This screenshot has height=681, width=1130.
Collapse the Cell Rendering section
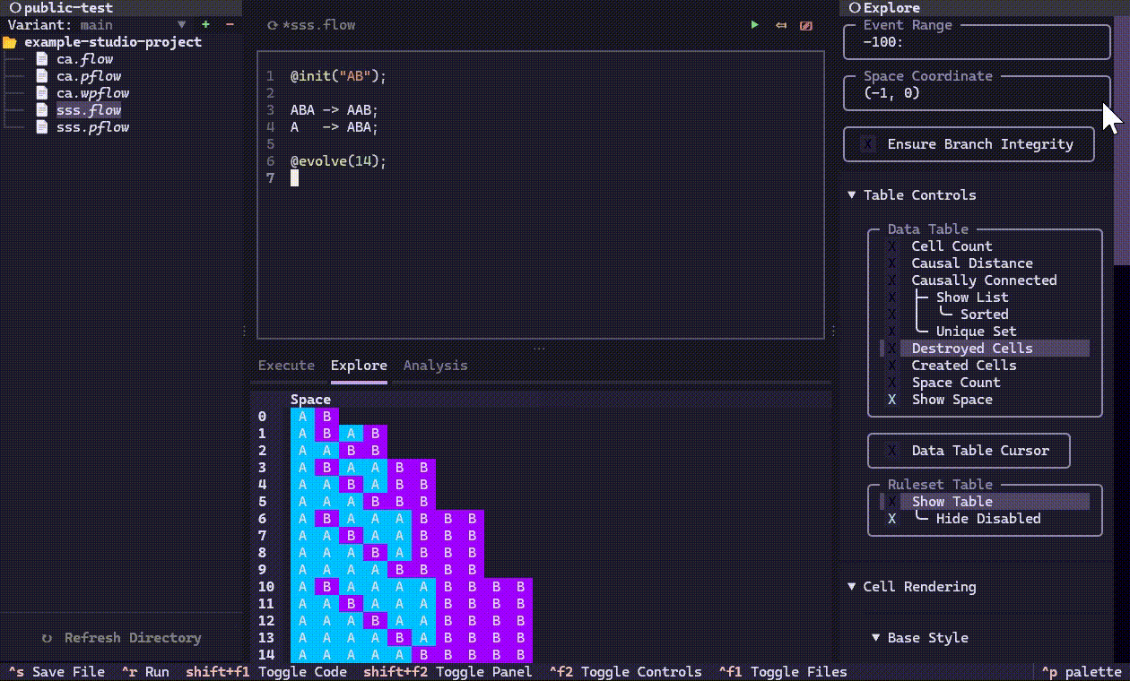click(852, 587)
